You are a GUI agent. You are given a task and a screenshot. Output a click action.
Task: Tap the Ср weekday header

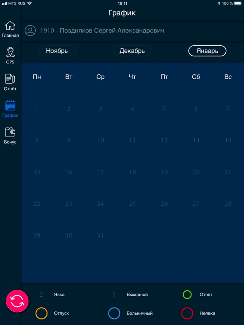point(100,77)
